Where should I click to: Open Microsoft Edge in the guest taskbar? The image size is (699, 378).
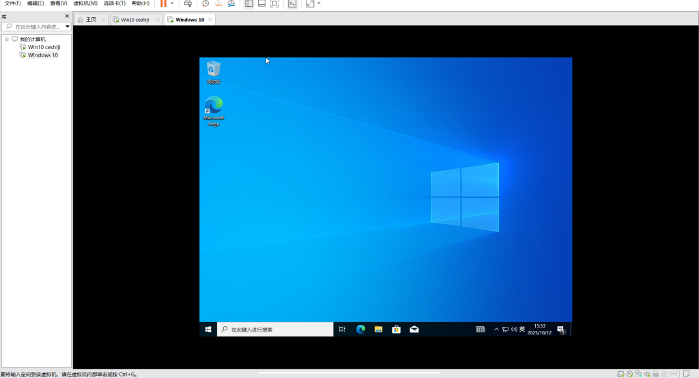coord(360,330)
